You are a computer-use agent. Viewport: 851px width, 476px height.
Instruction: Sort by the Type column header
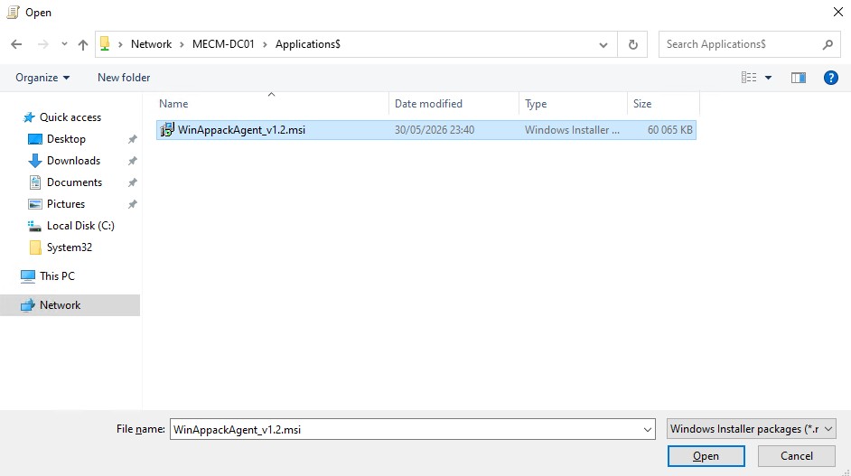pos(573,104)
